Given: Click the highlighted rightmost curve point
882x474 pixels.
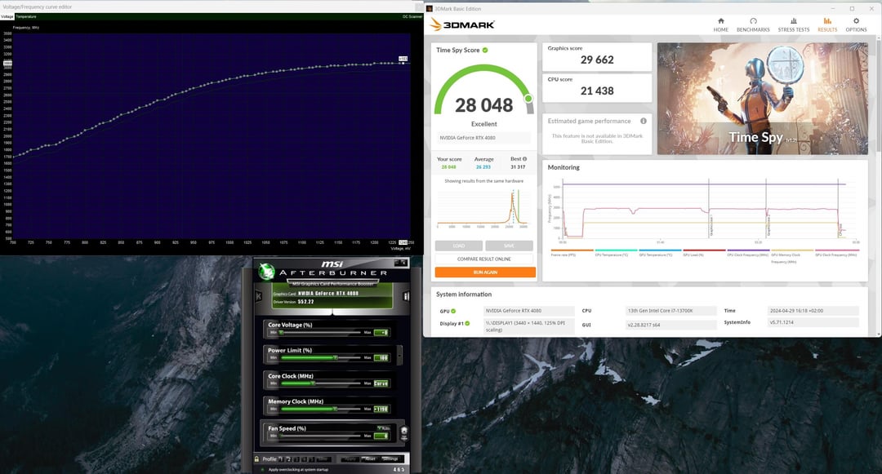Looking at the screenshot, I should (x=402, y=63).
